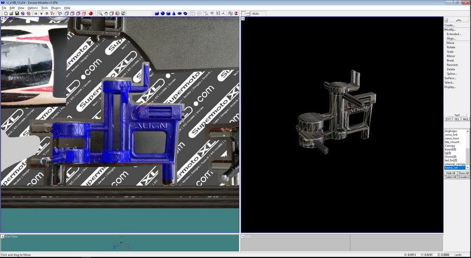Viewport: 471px width, 258px height.
Task: Click the Hide All button
Action: (450, 173)
